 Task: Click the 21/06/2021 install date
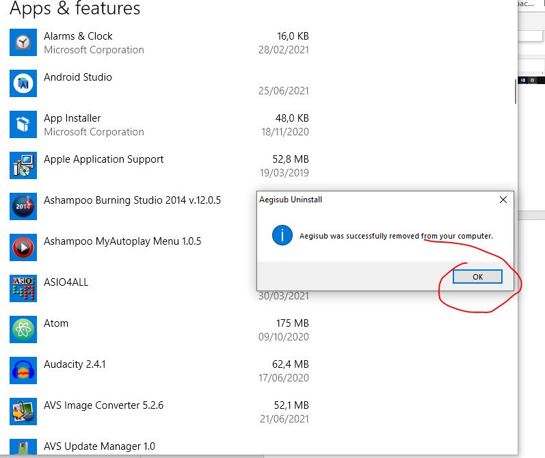(284, 419)
